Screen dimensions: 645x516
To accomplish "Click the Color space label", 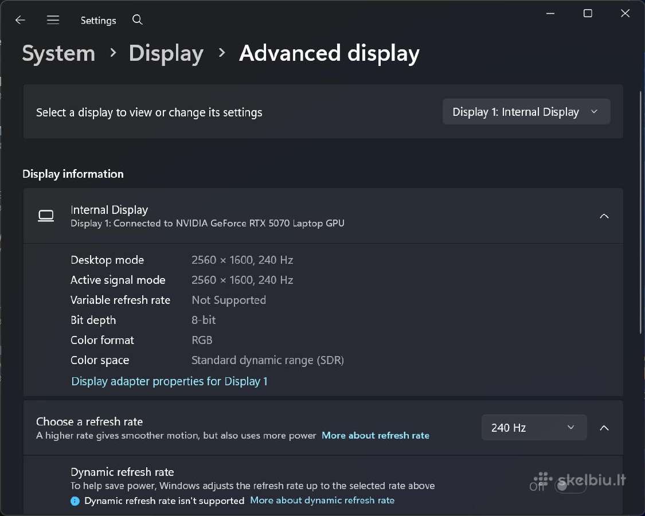I will (100, 361).
